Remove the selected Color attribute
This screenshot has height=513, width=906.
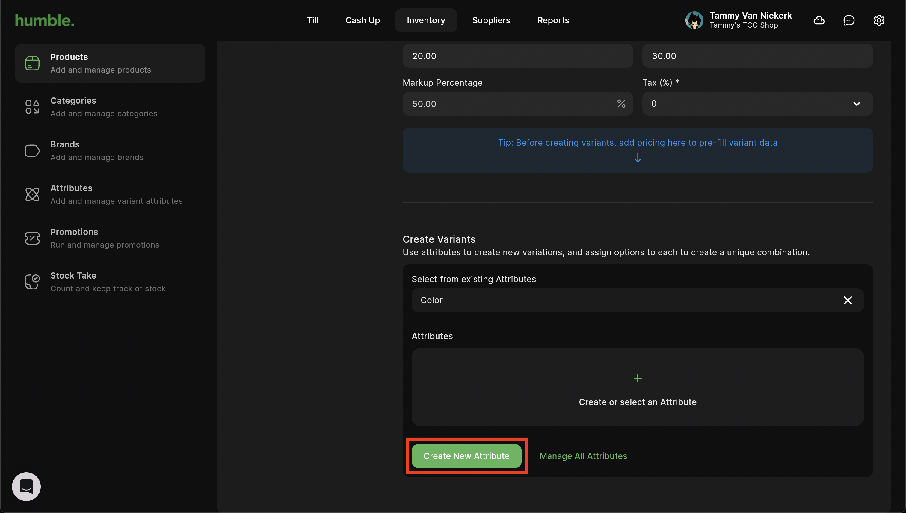(x=848, y=300)
